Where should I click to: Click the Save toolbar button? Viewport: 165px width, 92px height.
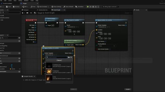click(x=9, y=7)
